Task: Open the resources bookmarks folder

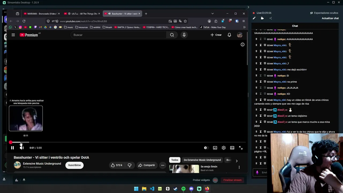Action: [81, 27]
